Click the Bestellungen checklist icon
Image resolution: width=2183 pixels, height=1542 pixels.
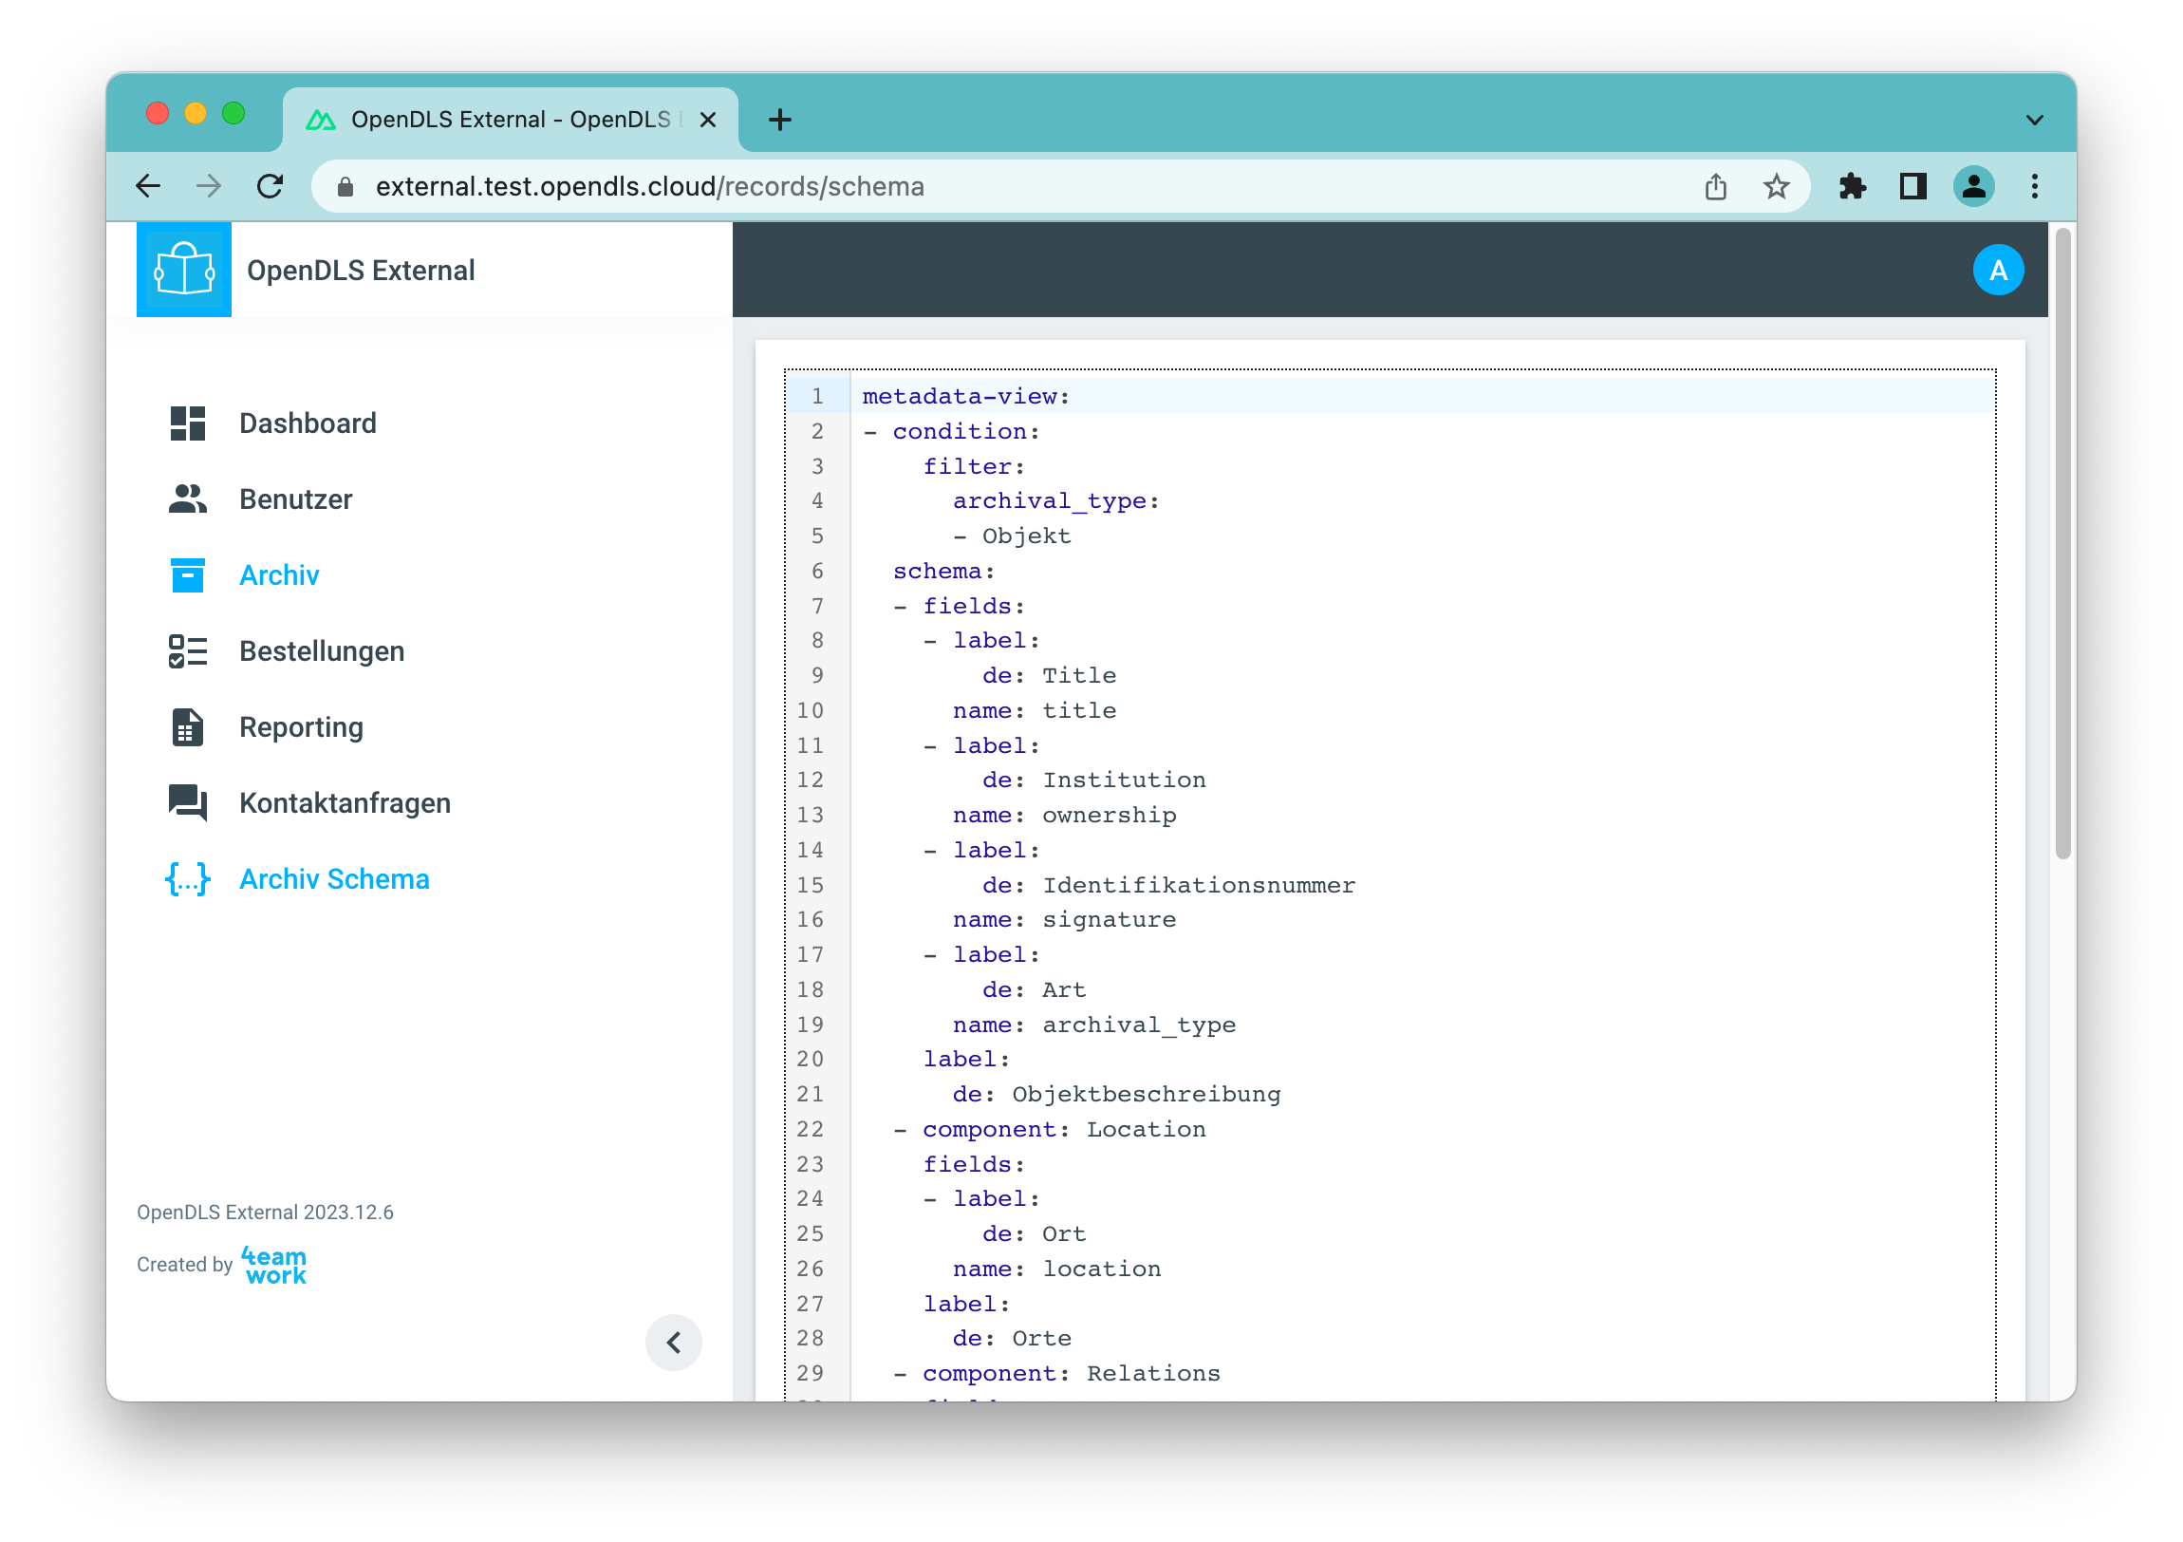click(187, 651)
